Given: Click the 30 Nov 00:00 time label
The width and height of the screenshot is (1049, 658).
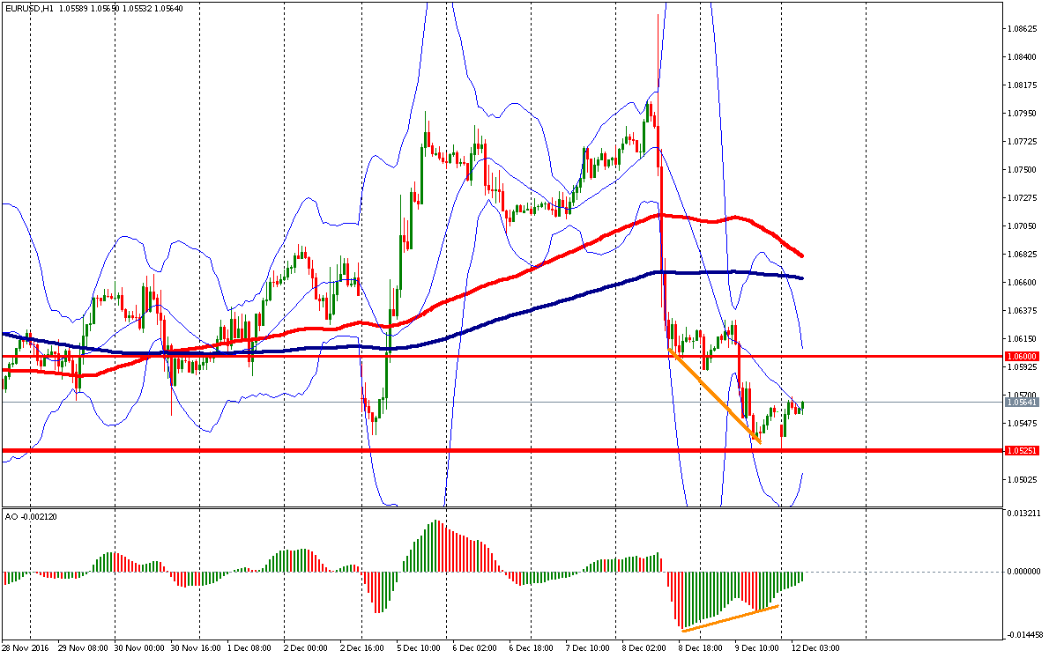Looking at the screenshot, I should (139, 648).
